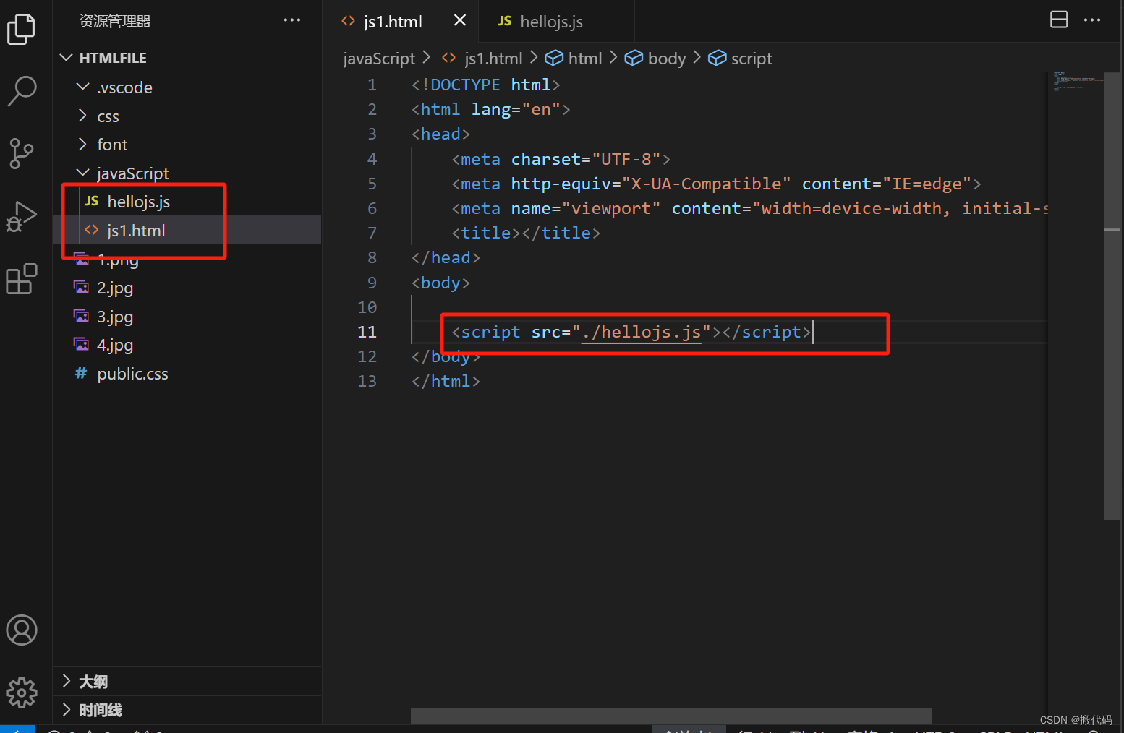Open Run and Debug view

[x=22, y=216]
